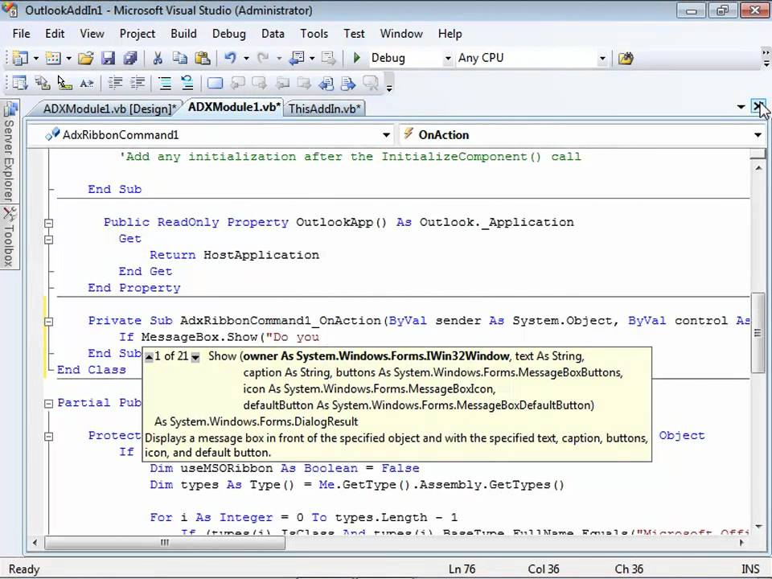Collapse the Partial Public class outline node

pos(48,404)
